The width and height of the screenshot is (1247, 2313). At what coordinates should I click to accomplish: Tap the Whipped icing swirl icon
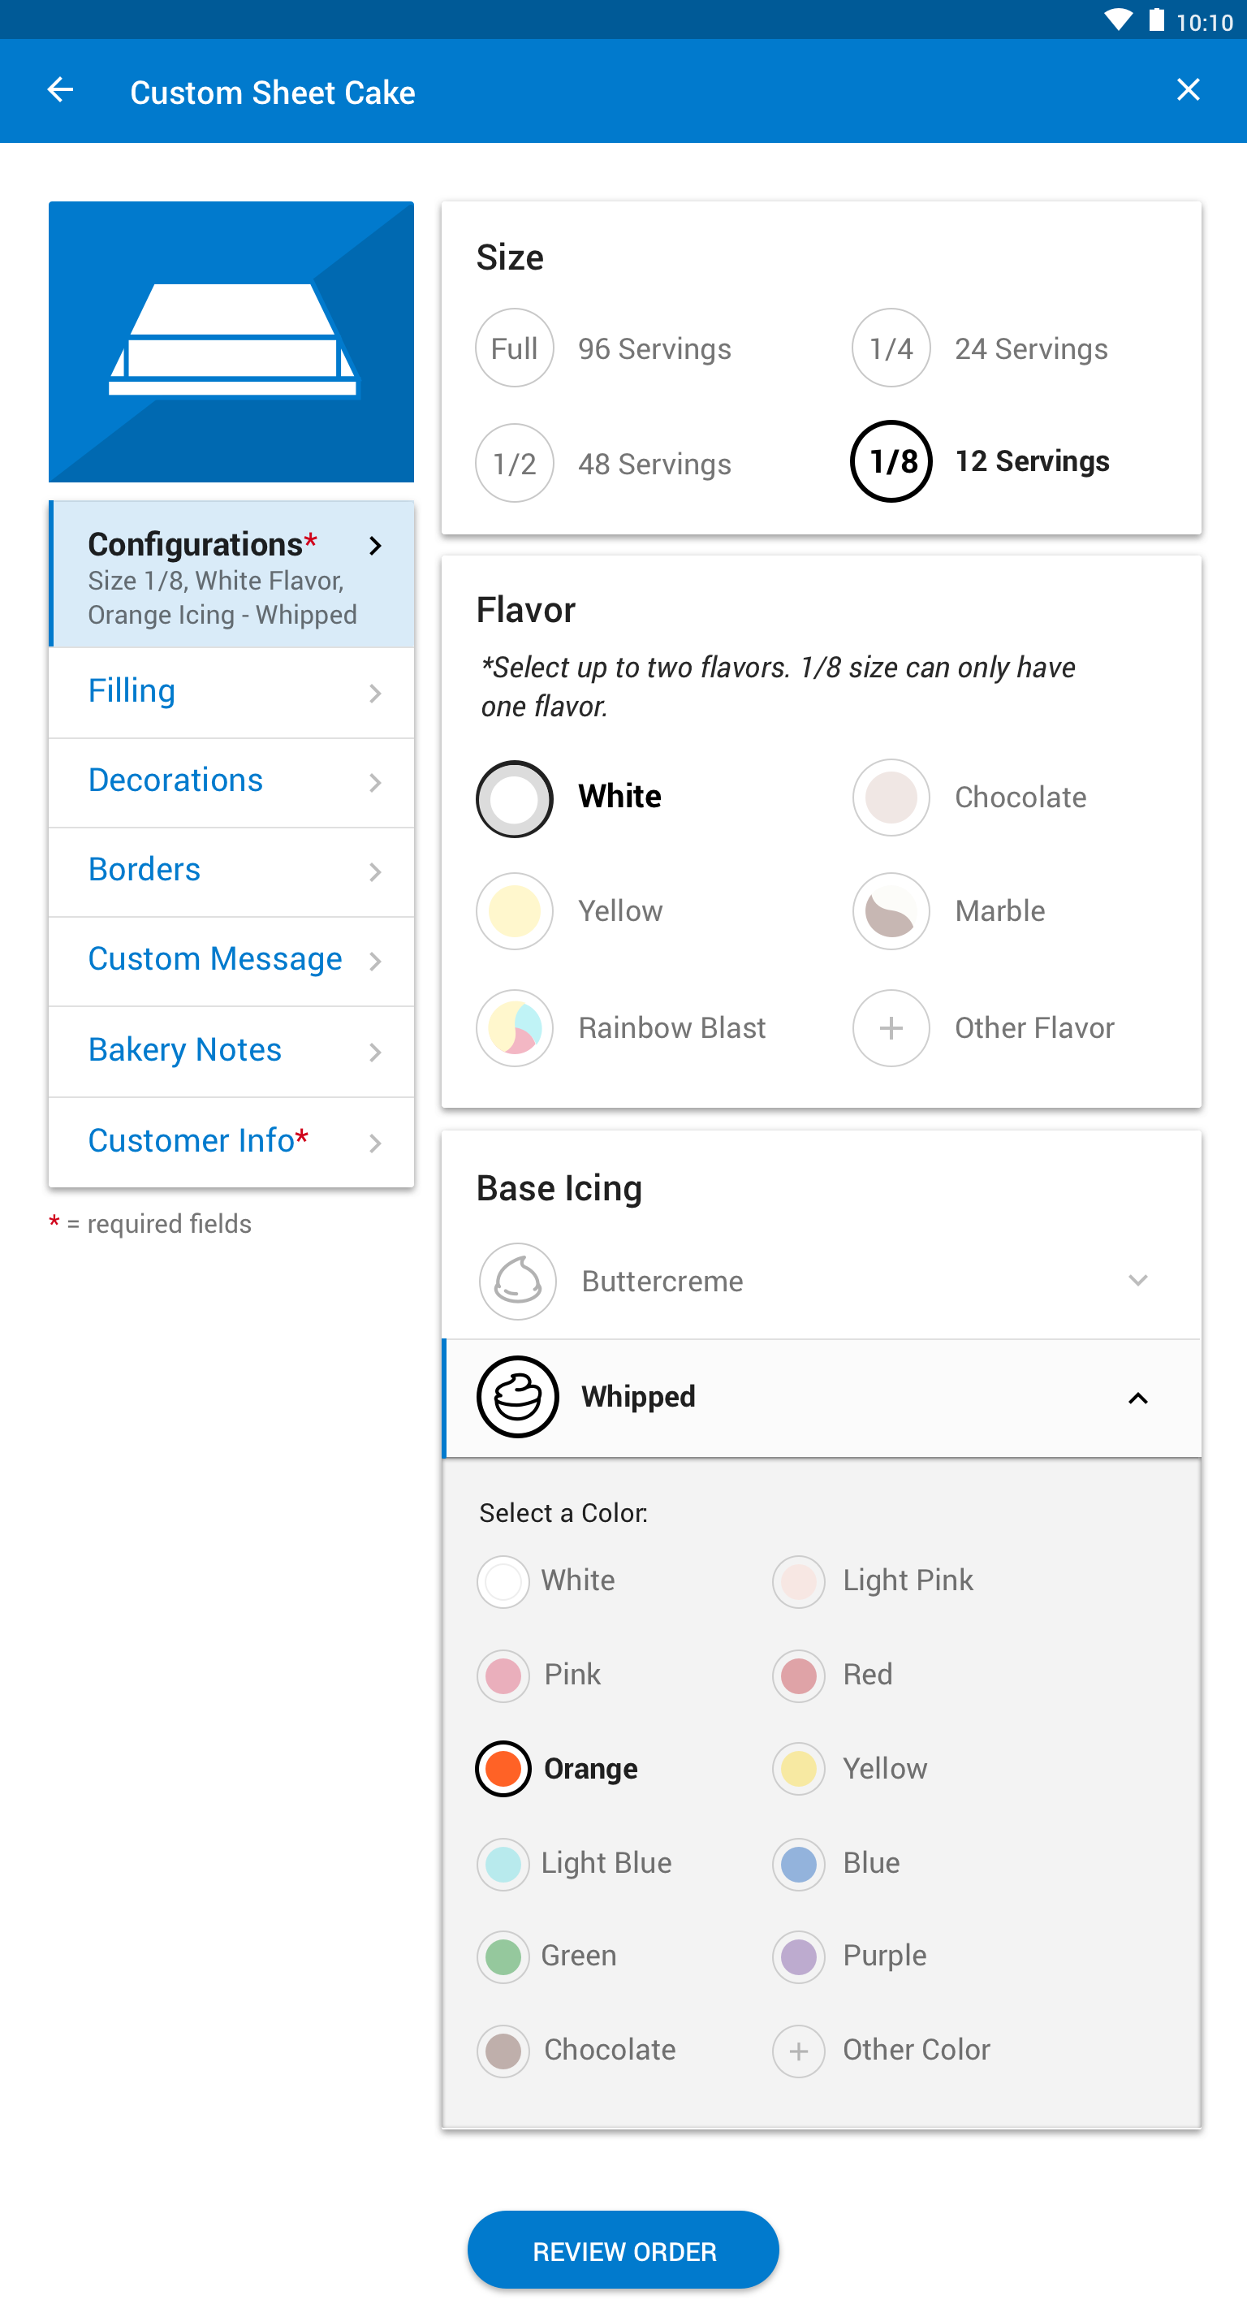517,1397
